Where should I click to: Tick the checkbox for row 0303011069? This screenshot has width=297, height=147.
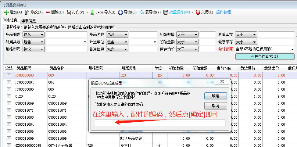pyautogui.click(x=9, y=103)
